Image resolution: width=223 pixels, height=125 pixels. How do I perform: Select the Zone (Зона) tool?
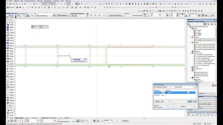[x=10, y=59]
